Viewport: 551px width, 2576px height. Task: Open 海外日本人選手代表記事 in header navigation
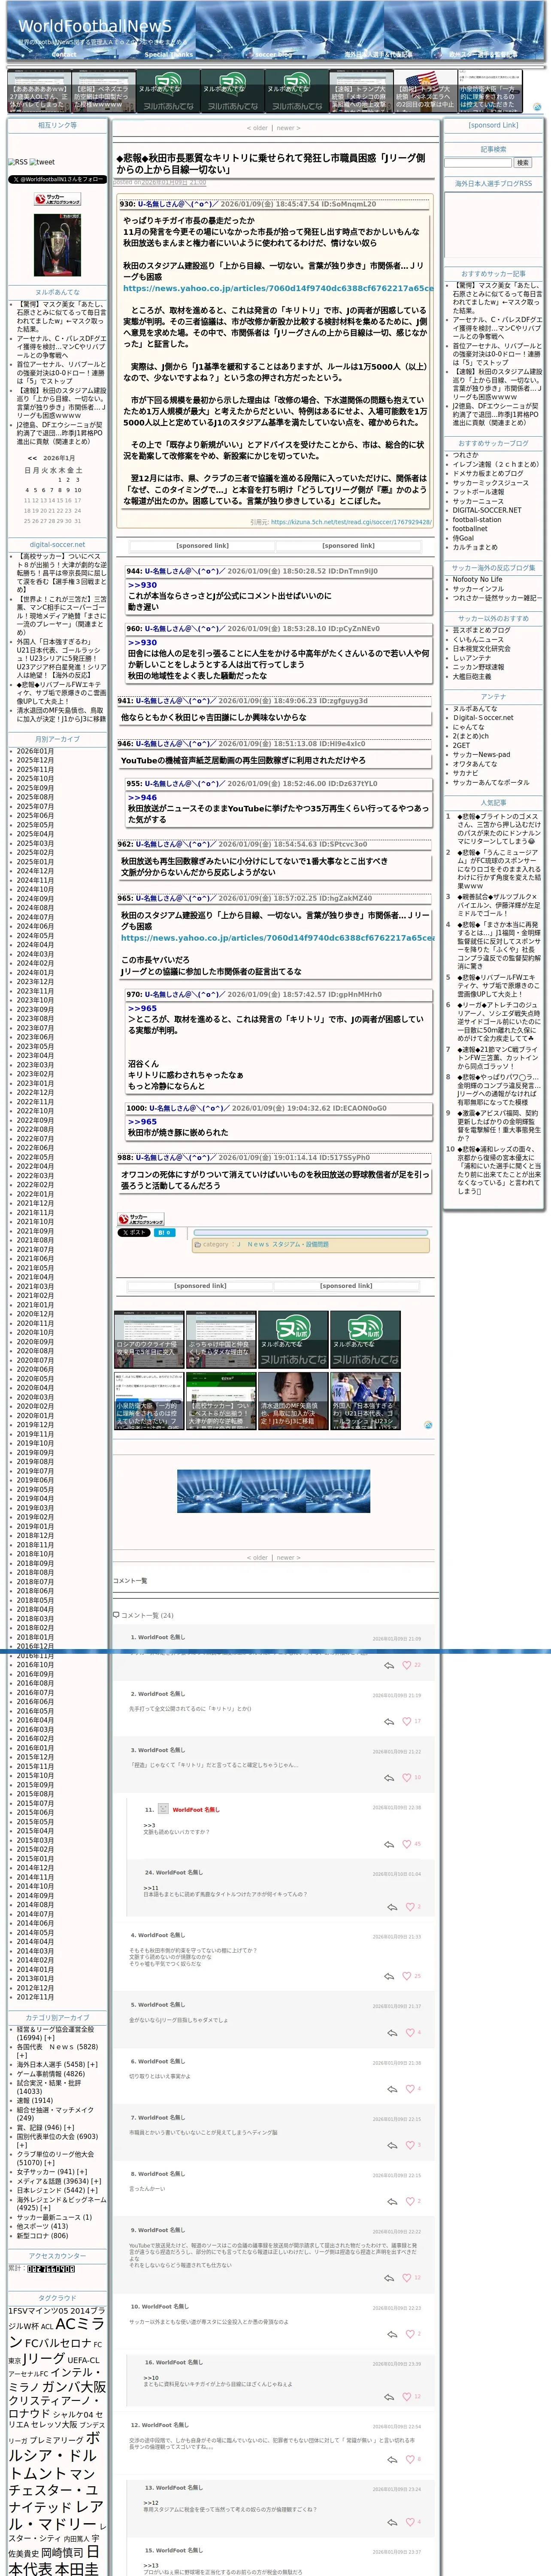pyautogui.click(x=378, y=55)
